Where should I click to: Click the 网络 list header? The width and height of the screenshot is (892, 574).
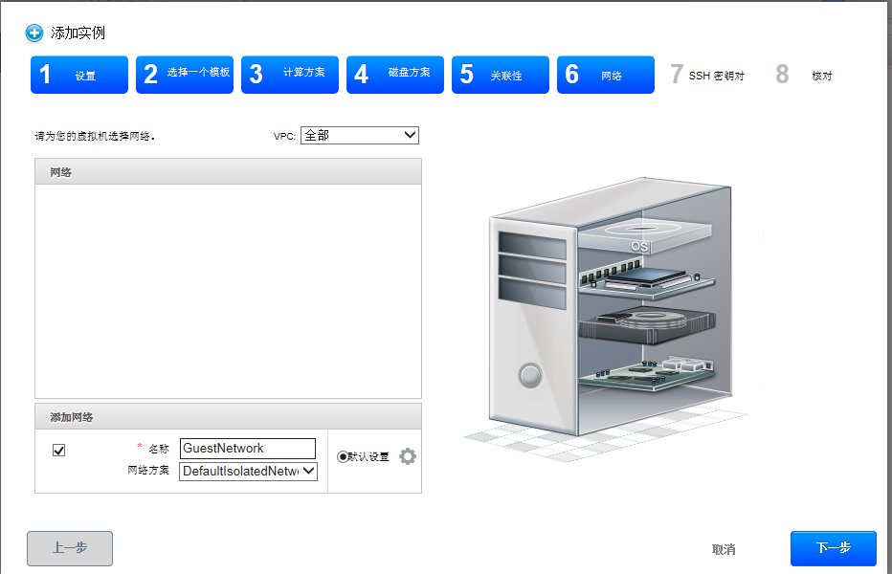click(x=228, y=172)
